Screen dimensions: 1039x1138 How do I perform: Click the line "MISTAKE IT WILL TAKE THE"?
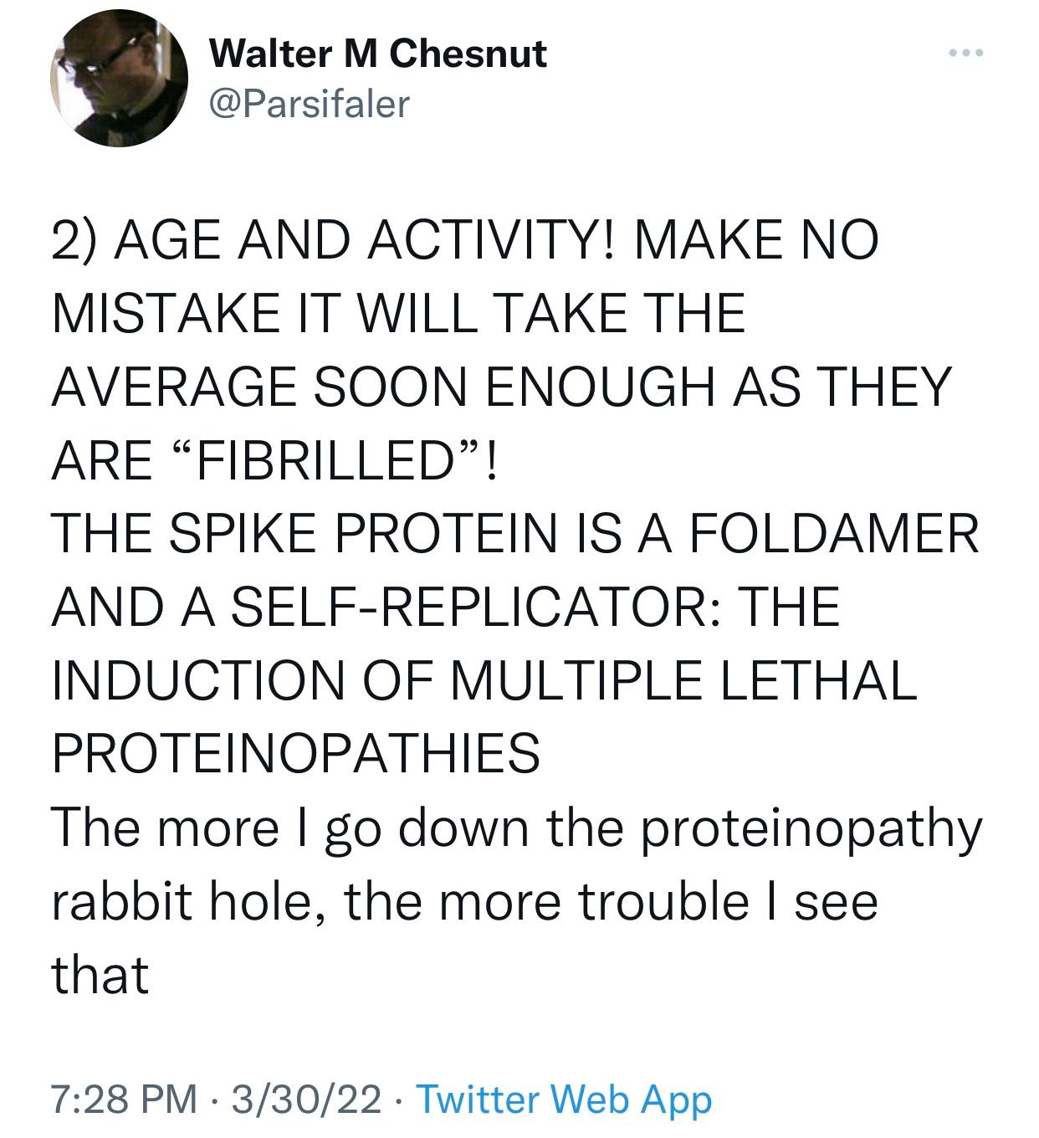398,312
